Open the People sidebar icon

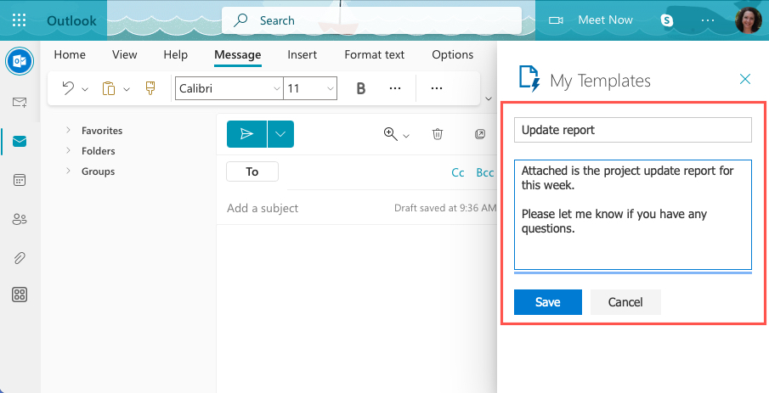click(20, 219)
